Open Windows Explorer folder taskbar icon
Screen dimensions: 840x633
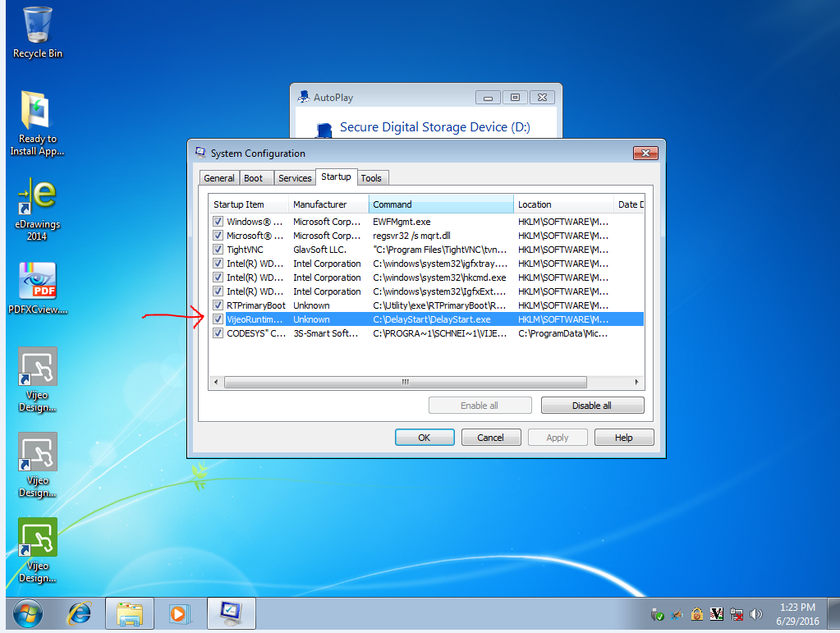pyautogui.click(x=130, y=614)
